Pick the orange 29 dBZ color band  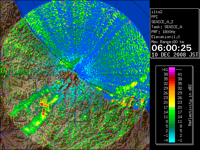(x=172, y=88)
